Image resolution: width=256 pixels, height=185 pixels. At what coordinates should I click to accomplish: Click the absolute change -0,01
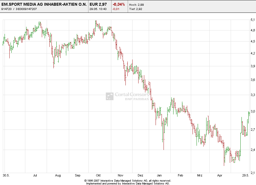pyautogui.click(x=116, y=9)
